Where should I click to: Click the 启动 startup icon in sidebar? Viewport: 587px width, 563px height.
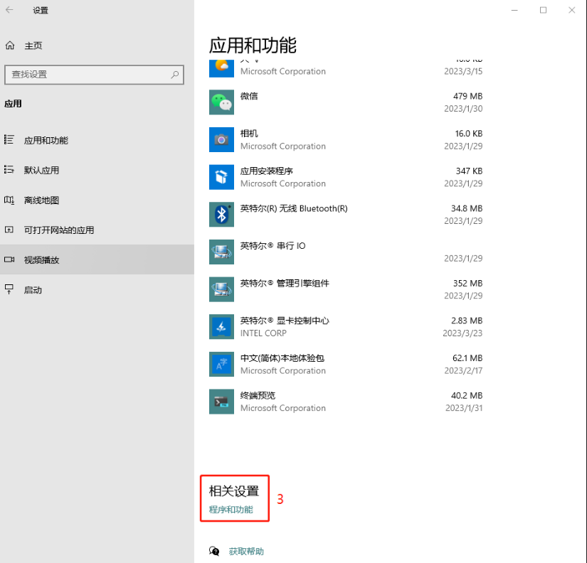(x=9, y=289)
